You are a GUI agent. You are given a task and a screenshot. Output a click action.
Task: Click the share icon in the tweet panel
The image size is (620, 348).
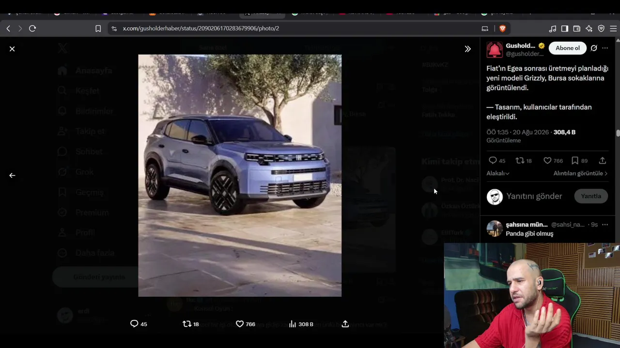(x=603, y=160)
